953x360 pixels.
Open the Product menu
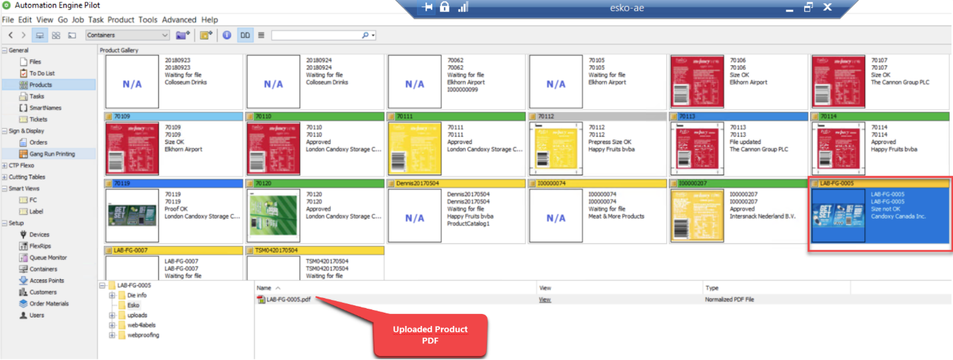click(x=121, y=20)
